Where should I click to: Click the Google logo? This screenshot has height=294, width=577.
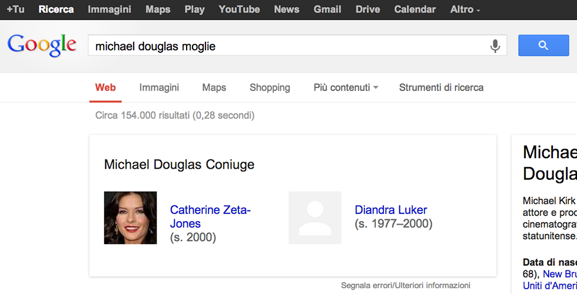(x=42, y=46)
